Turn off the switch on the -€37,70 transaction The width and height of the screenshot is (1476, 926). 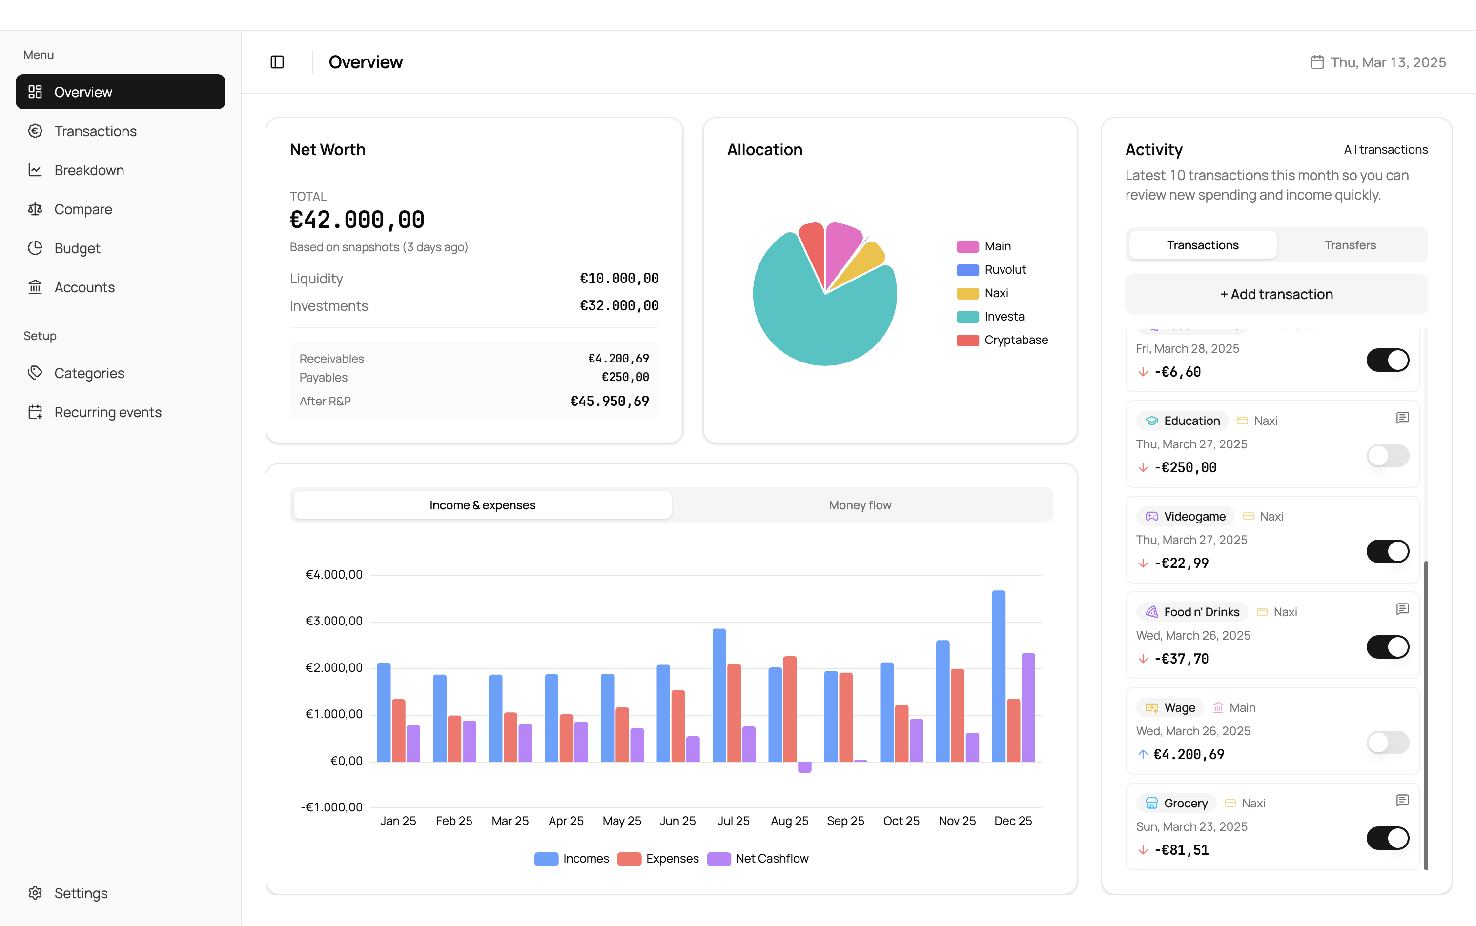click(x=1388, y=647)
